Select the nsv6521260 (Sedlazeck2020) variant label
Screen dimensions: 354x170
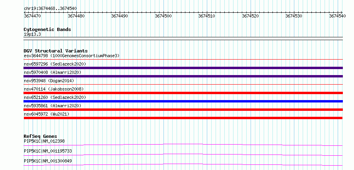(55, 97)
